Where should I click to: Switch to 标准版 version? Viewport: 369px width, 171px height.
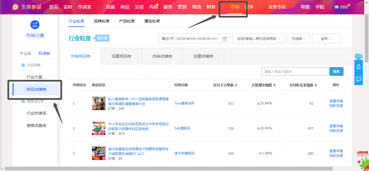coord(44,53)
